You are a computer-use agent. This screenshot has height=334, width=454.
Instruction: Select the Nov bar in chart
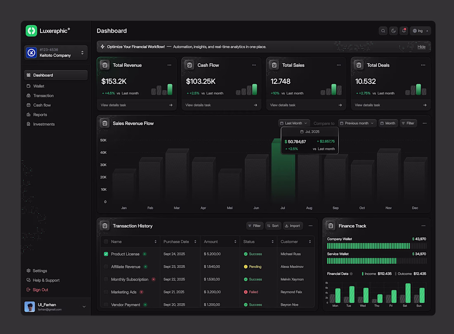pyautogui.click(x=388, y=175)
